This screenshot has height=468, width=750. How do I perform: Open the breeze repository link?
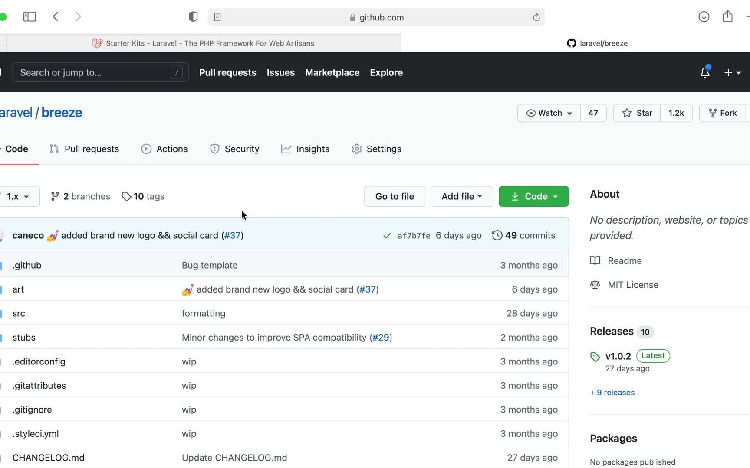pyautogui.click(x=62, y=113)
